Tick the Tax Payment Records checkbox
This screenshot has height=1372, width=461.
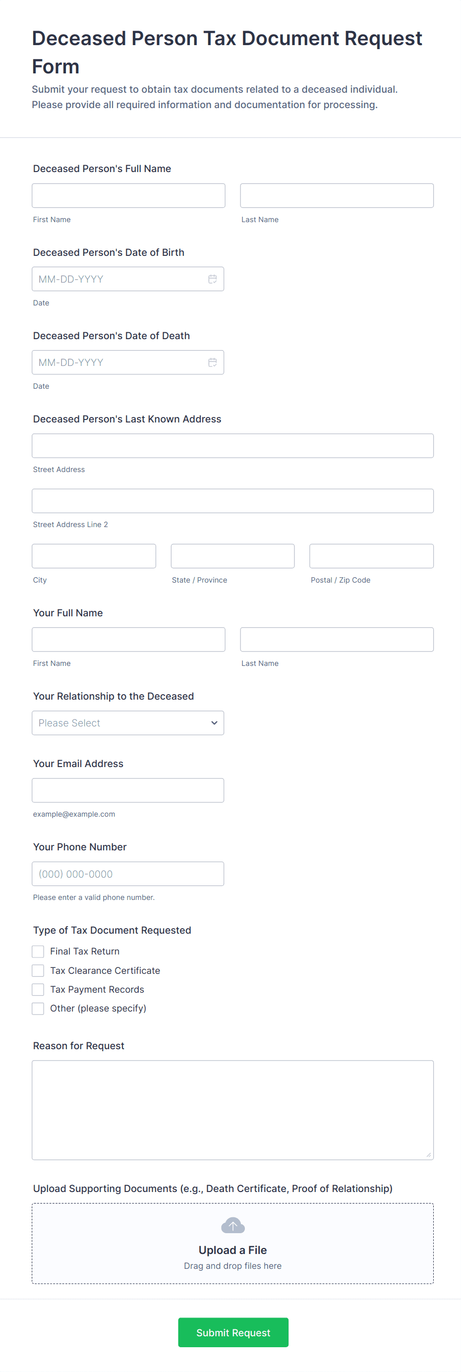[38, 990]
